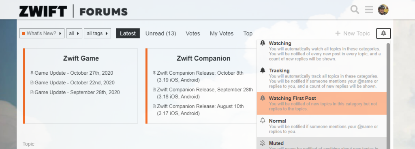Click the plus icon beside New Topic
Image resolution: width=415 pixels, height=149 pixels.
click(338, 34)
